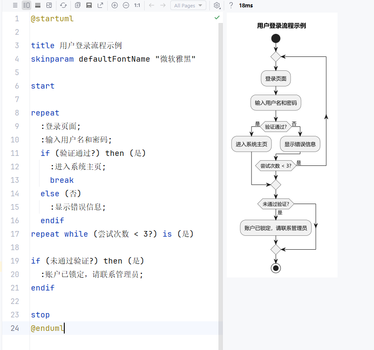Click the editor vertical scrollbar
The width and height of the screenshot is (374, 350).
[x=220, y=174]
